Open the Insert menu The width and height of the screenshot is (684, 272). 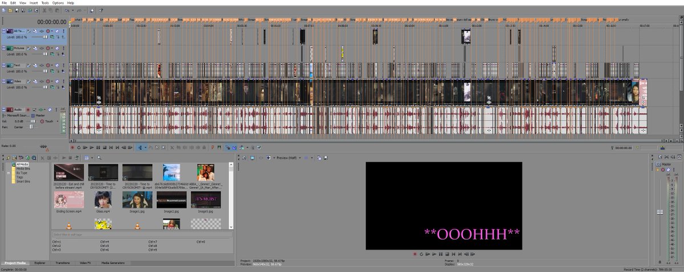[34, 3]
